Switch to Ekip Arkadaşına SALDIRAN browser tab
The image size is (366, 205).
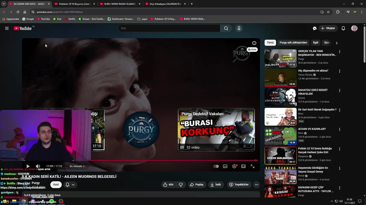point(165,4)
